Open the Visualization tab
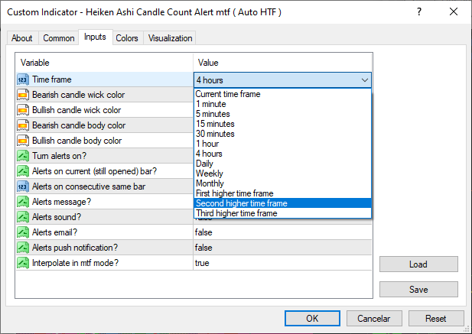This screenshot has width=472, height=334. click(171, 38)
